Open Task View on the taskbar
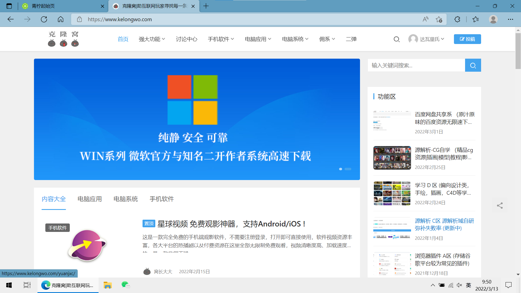The image size is (521, 293). (27, 285)
